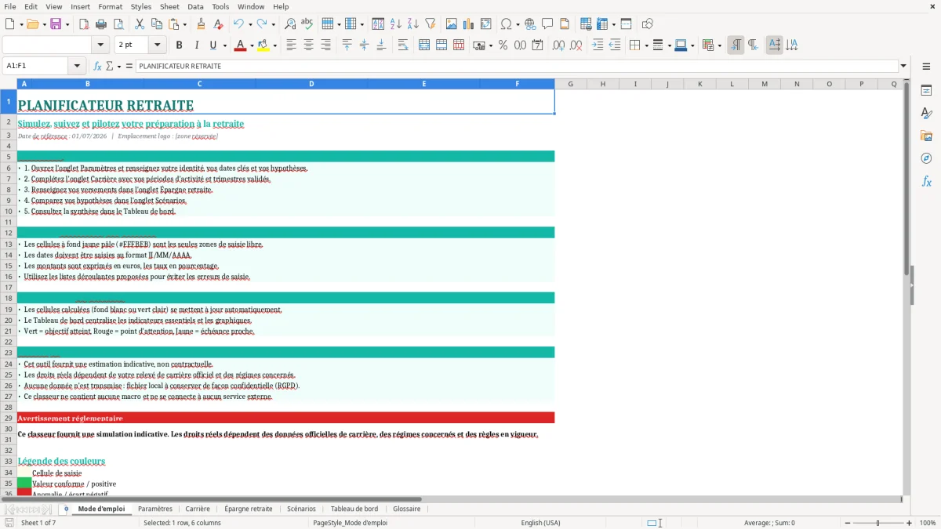Toggle the AutoFilter funnel
Image resolution: width=941 pixels, height=529 pixels.
431,24
